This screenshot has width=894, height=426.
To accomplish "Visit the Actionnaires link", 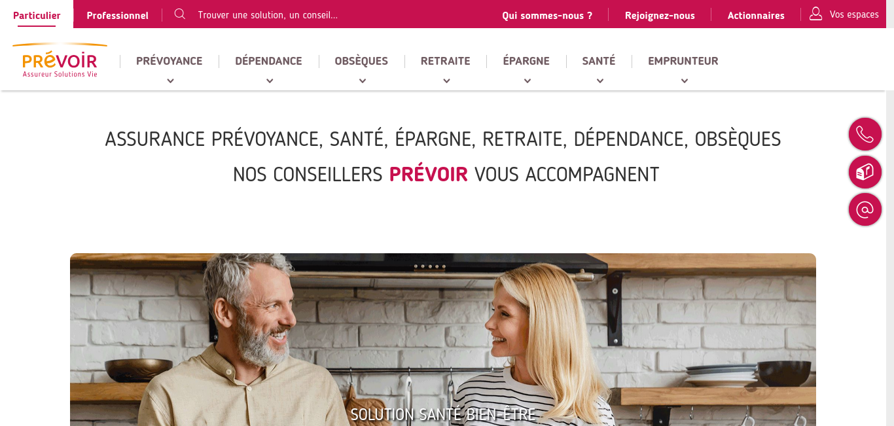I will point(756,15).
